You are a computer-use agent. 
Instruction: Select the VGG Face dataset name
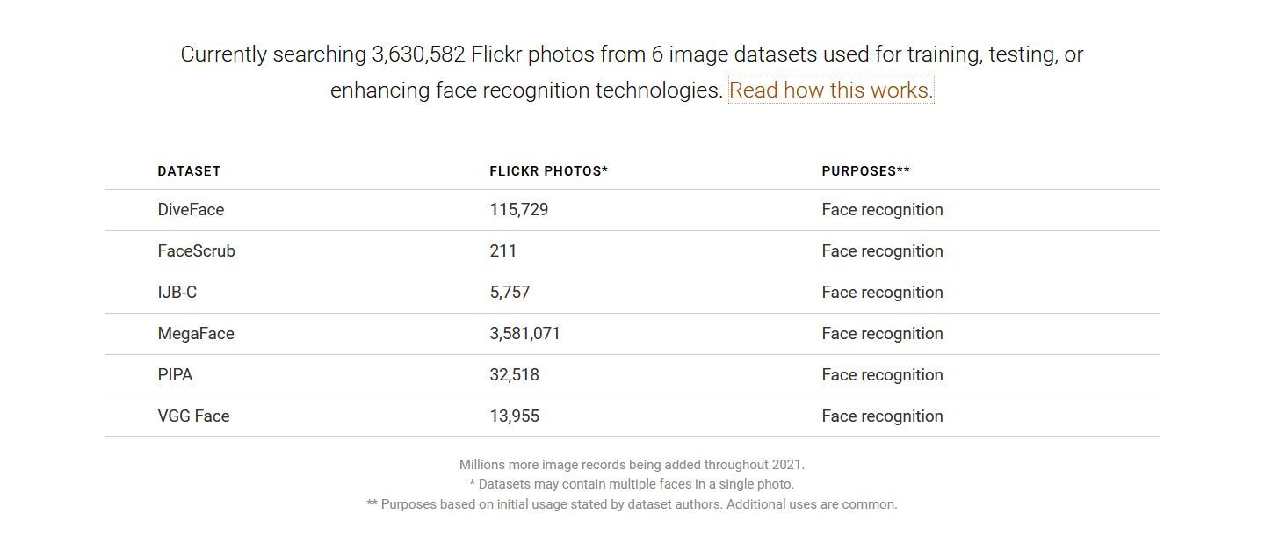click(193, 416)
